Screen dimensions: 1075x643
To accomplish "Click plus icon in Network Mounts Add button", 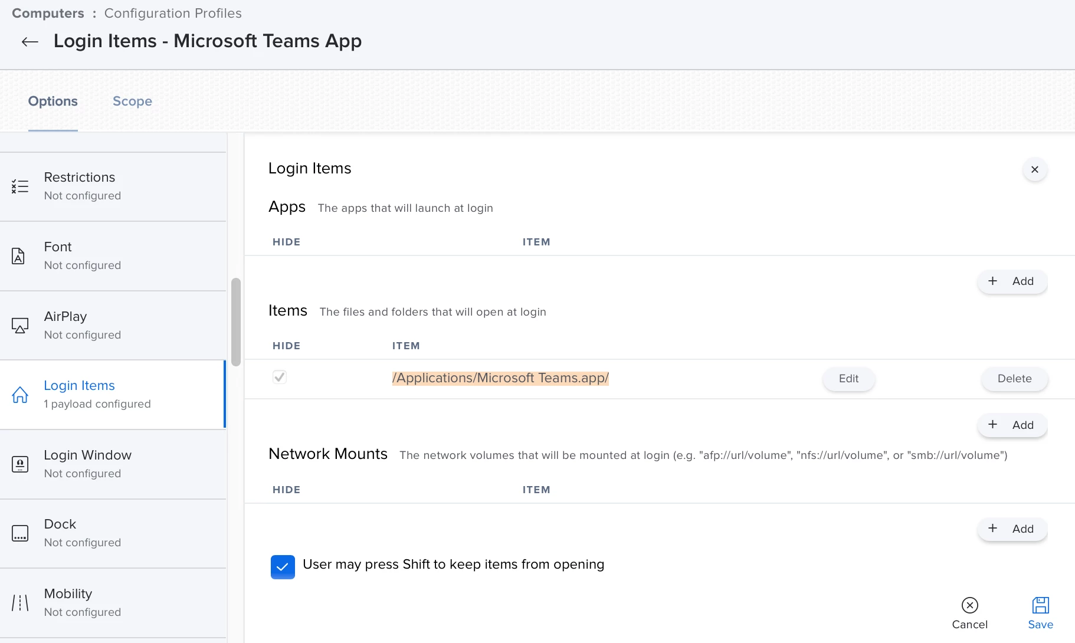I will [x=993, y=529].
